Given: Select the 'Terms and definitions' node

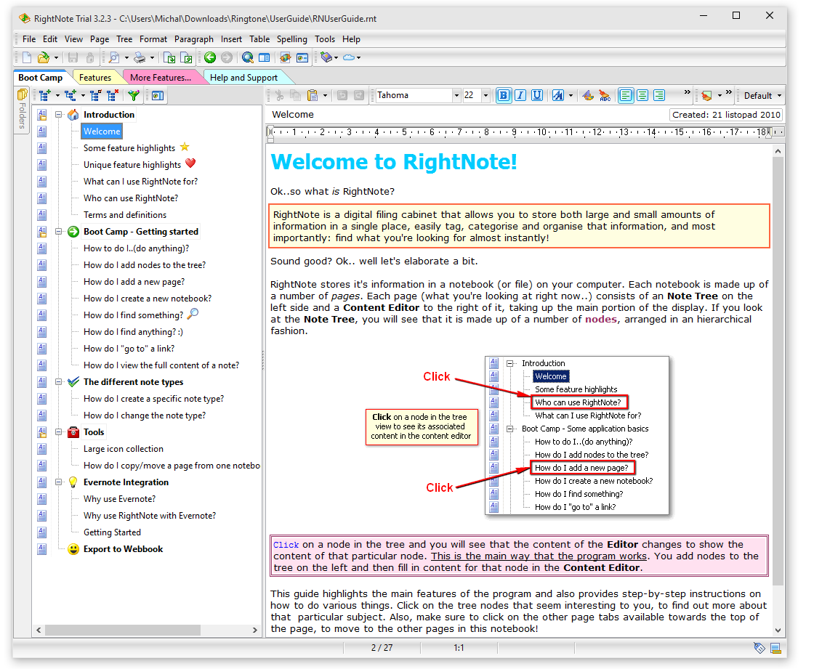Looking at the screenshot, I should point(125,215).
